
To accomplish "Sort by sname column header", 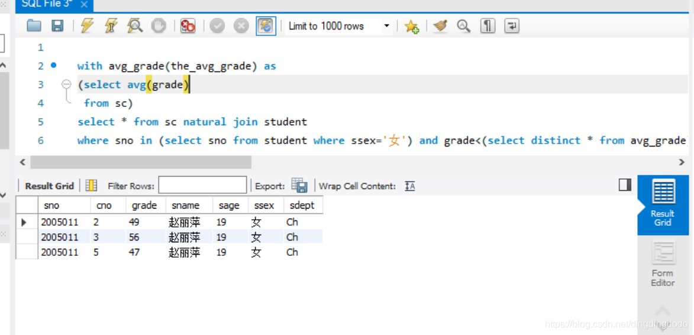I will pos(189,206).
